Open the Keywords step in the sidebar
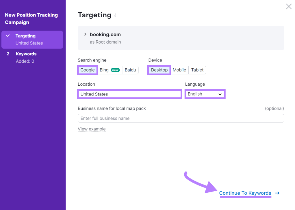The image size is (295, 210). tap(26, 54)
